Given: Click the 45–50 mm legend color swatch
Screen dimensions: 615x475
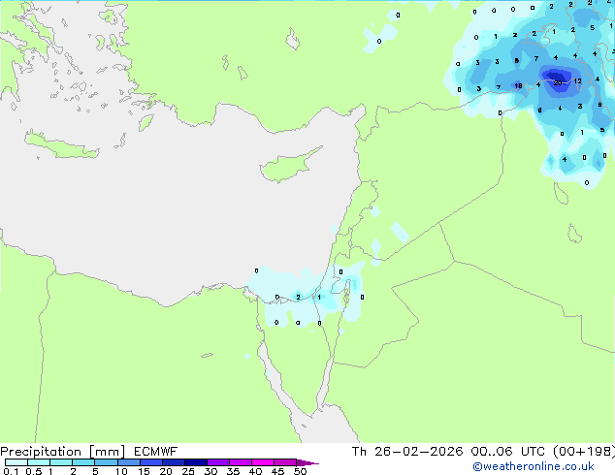Looking at the screenshot, I should click(285, 462).
